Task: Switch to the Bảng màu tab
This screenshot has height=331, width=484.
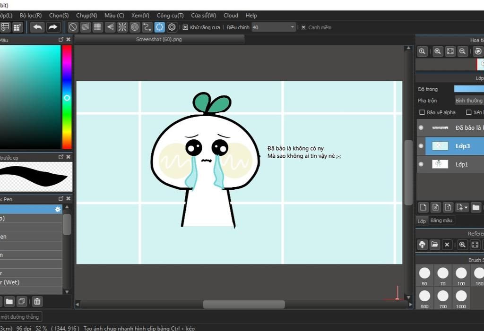Action: click(x=441, y=221)
